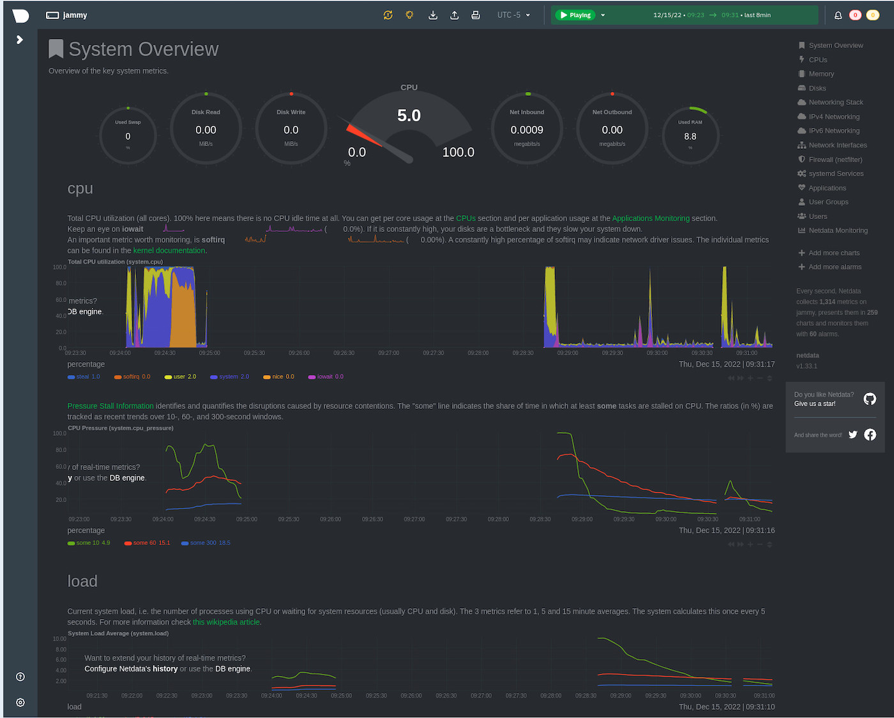Expand the Playing playback dropdown
This screenshot has height=718, width=894.
602,15
